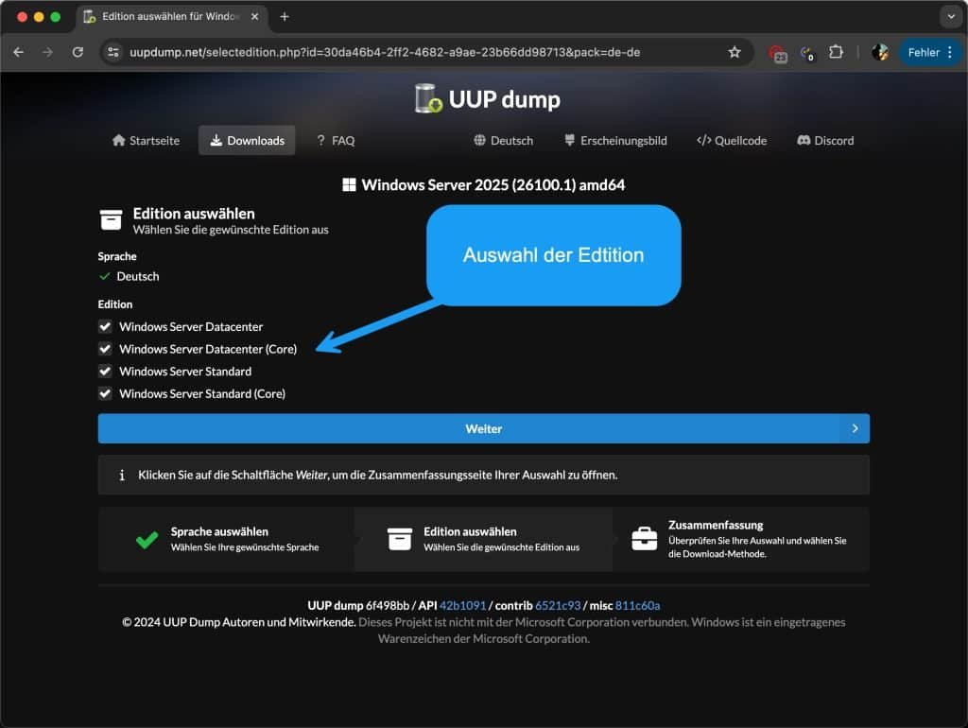Switch to the Startseite navigation item
968x728 pixels.
pyautogui.click(x=144, y=140)
